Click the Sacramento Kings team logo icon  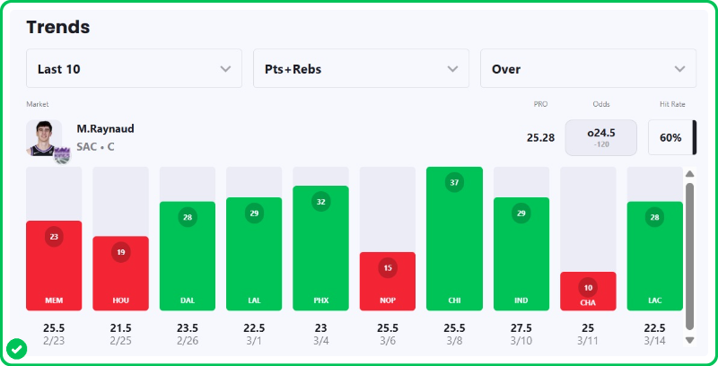[62, 154]
